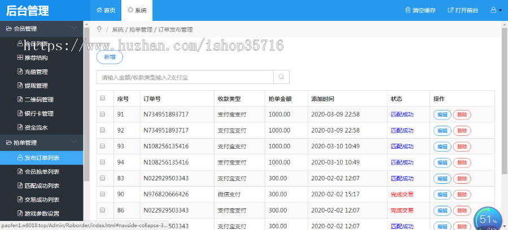Click the 51% speed gauge widget
The height and width of the screenshot is (230, 508).
pos(488,220)
